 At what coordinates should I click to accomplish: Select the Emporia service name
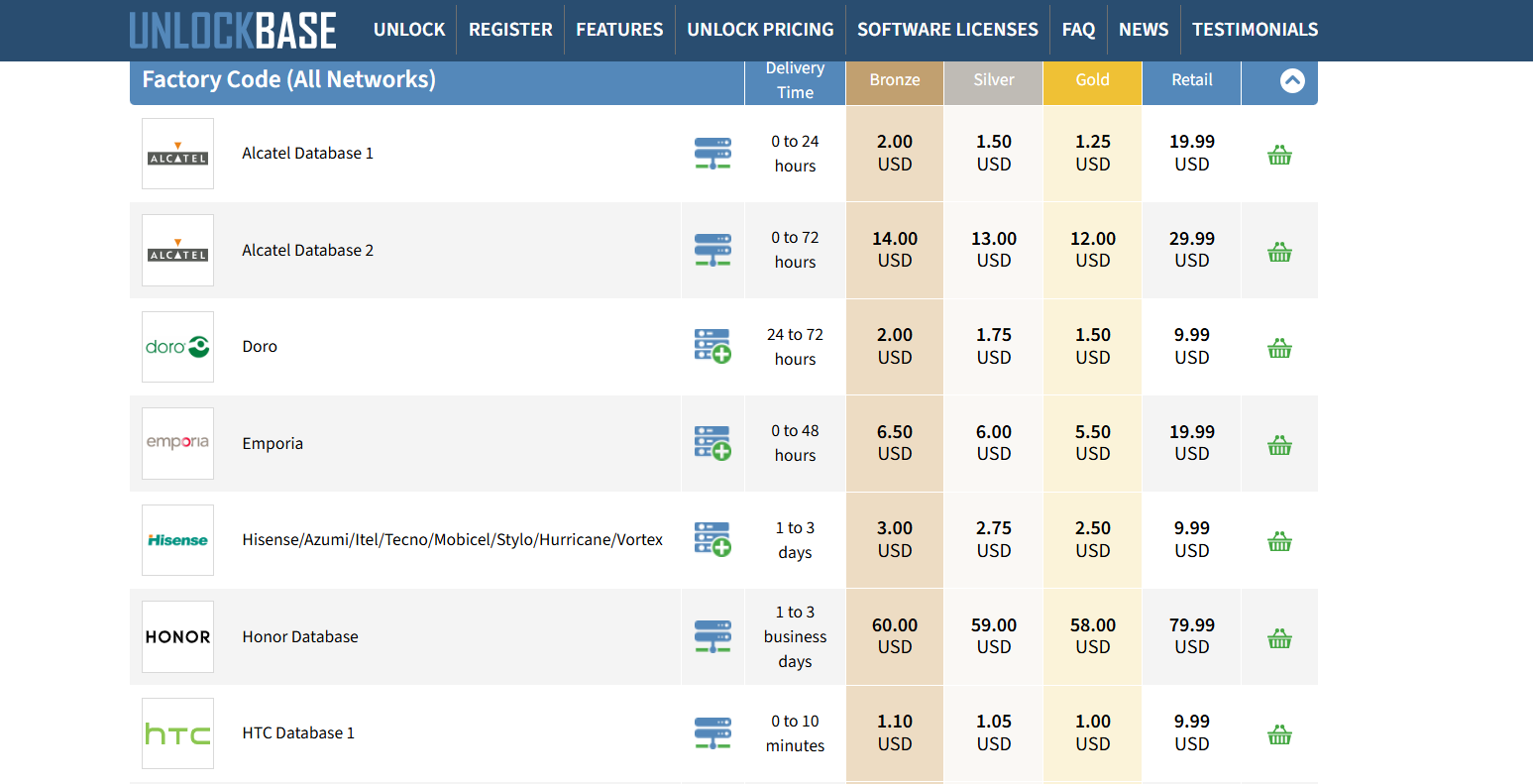(x=273, y=443)
